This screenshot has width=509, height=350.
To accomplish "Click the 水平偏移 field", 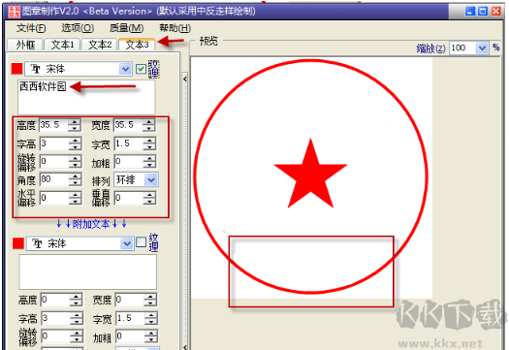I will tap(54, 198).
